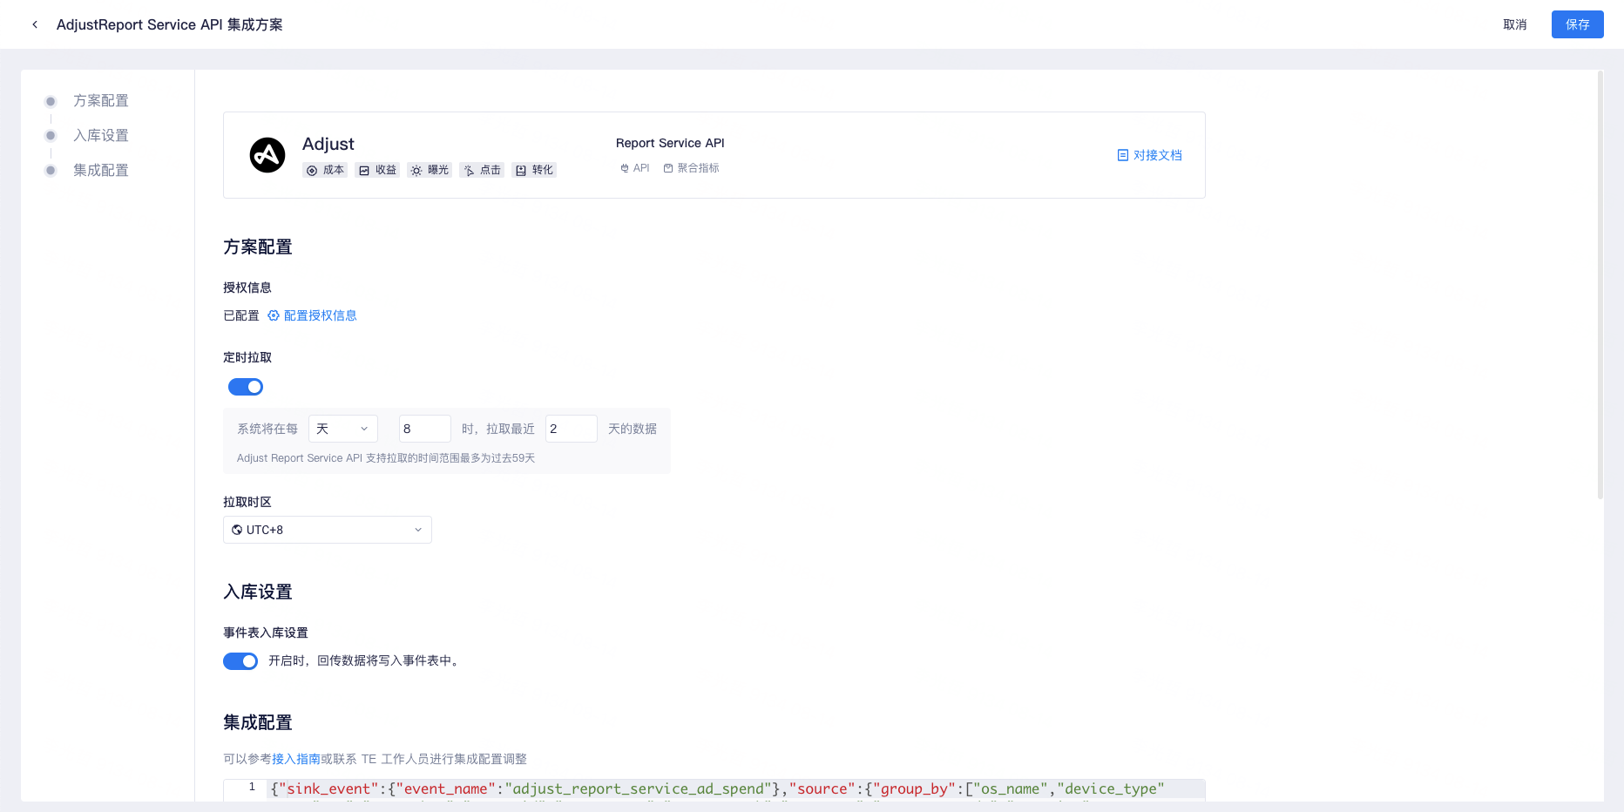
Task: Click the 聚合指标 aggregated metrics icon
Action: [x=668, y=167]
